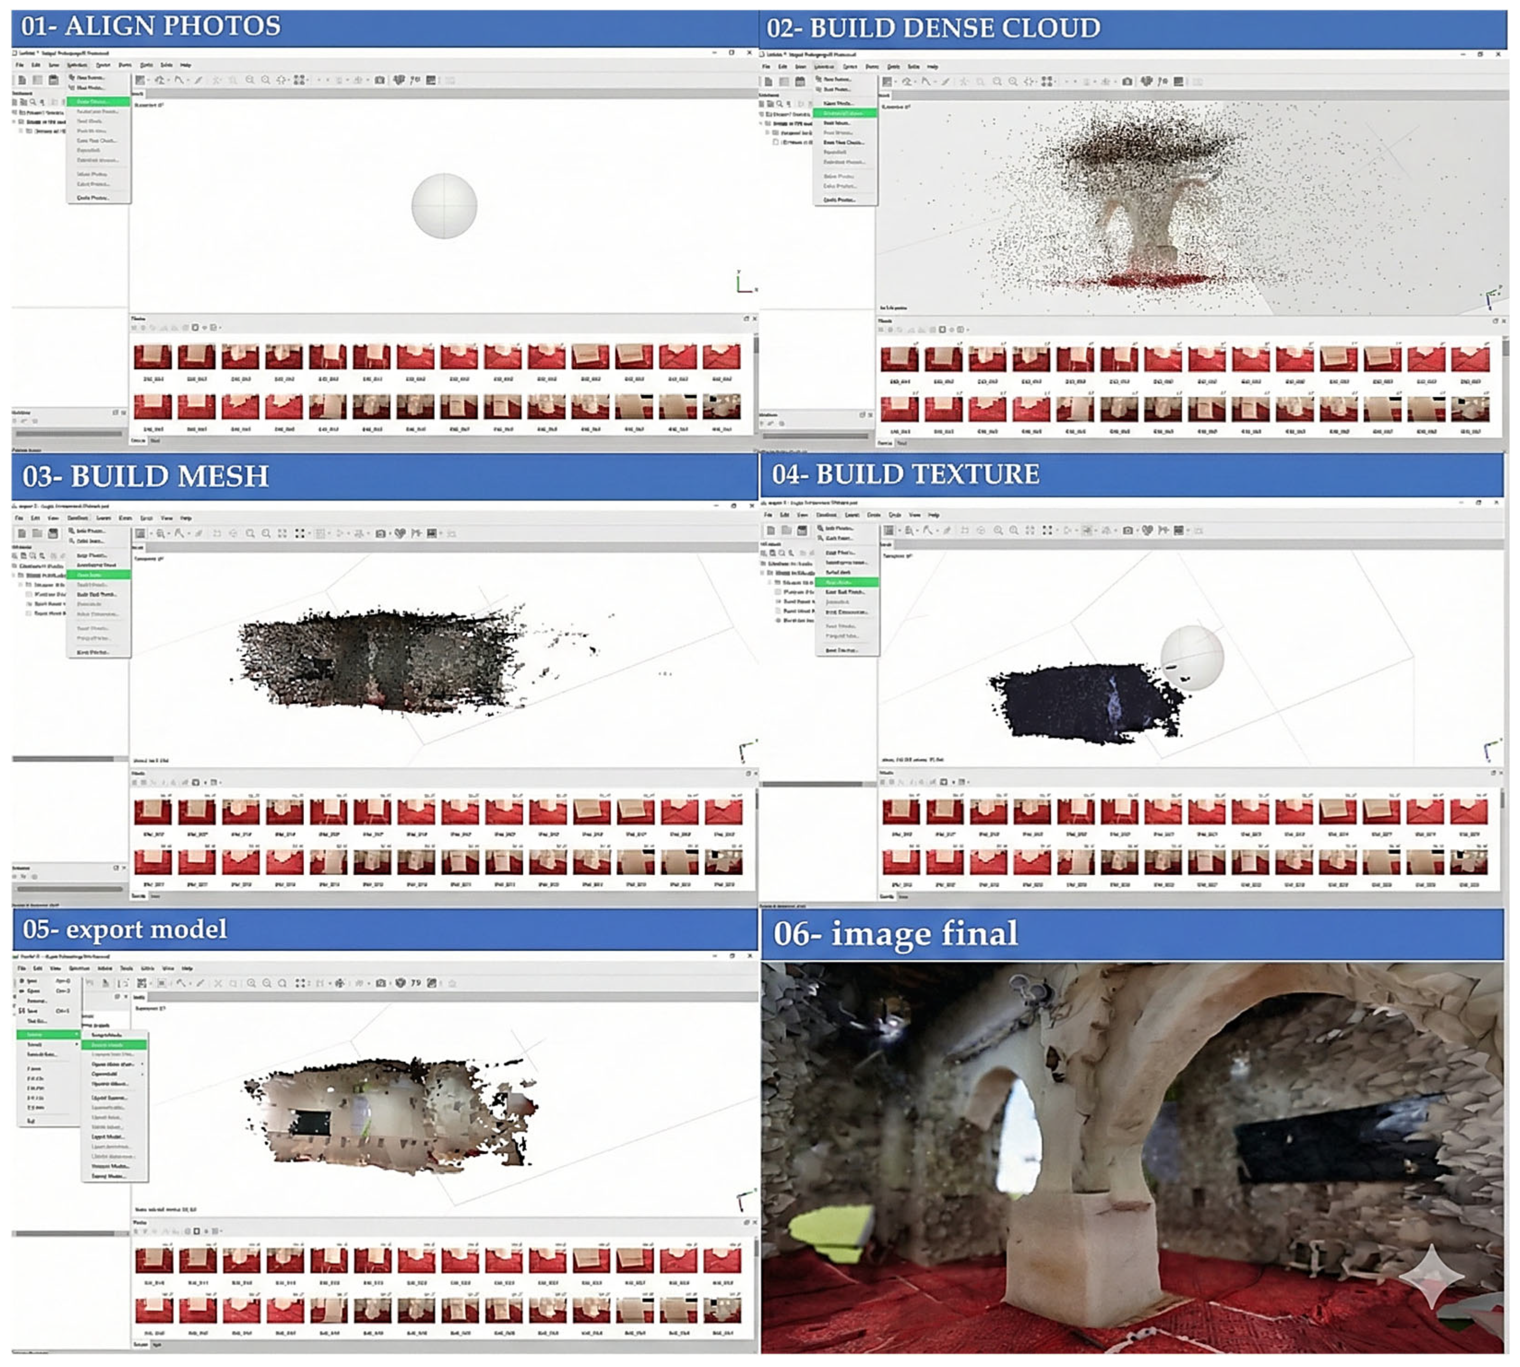The width and height of the screenshot is (1520, 1367).
Task: Click highlighted Export Model submenu entry
Action: 114,1045
